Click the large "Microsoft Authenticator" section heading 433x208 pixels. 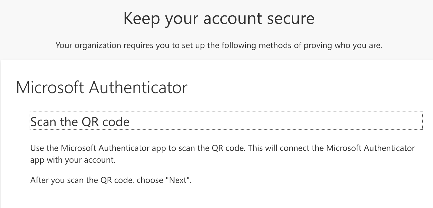click(x=102, y=87)
